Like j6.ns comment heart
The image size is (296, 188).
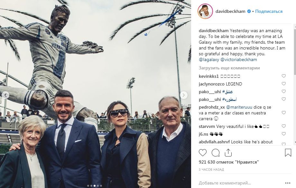point(283,134)
